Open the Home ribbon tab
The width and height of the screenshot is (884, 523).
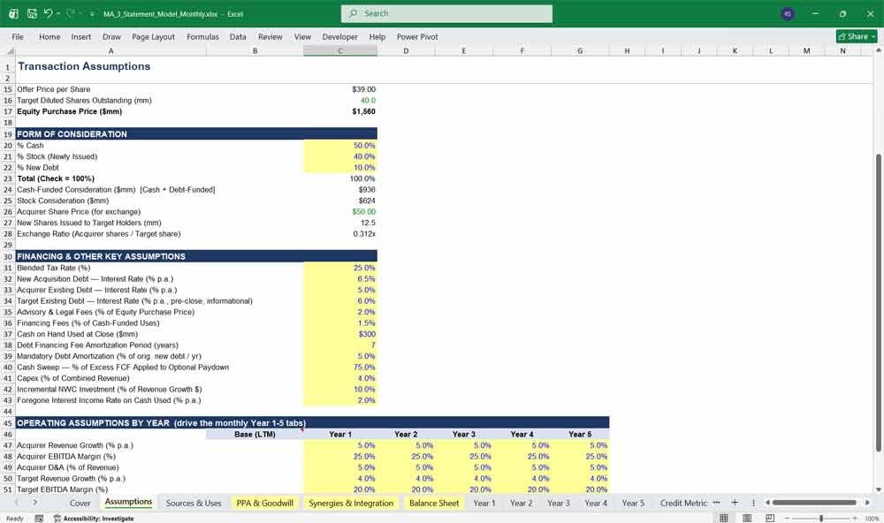point(50,36)
